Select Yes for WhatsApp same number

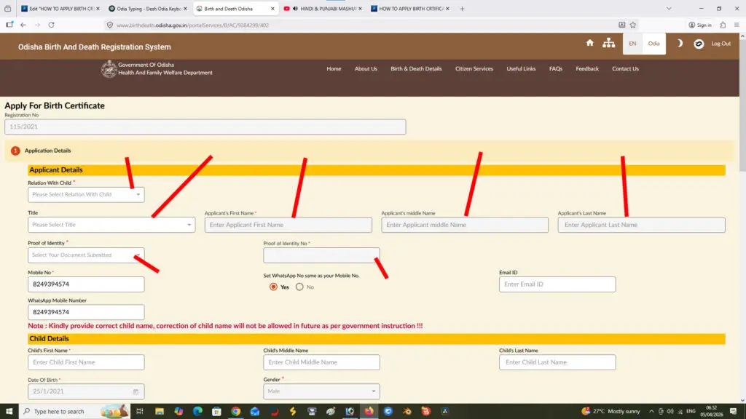click(x=274, y=287)
